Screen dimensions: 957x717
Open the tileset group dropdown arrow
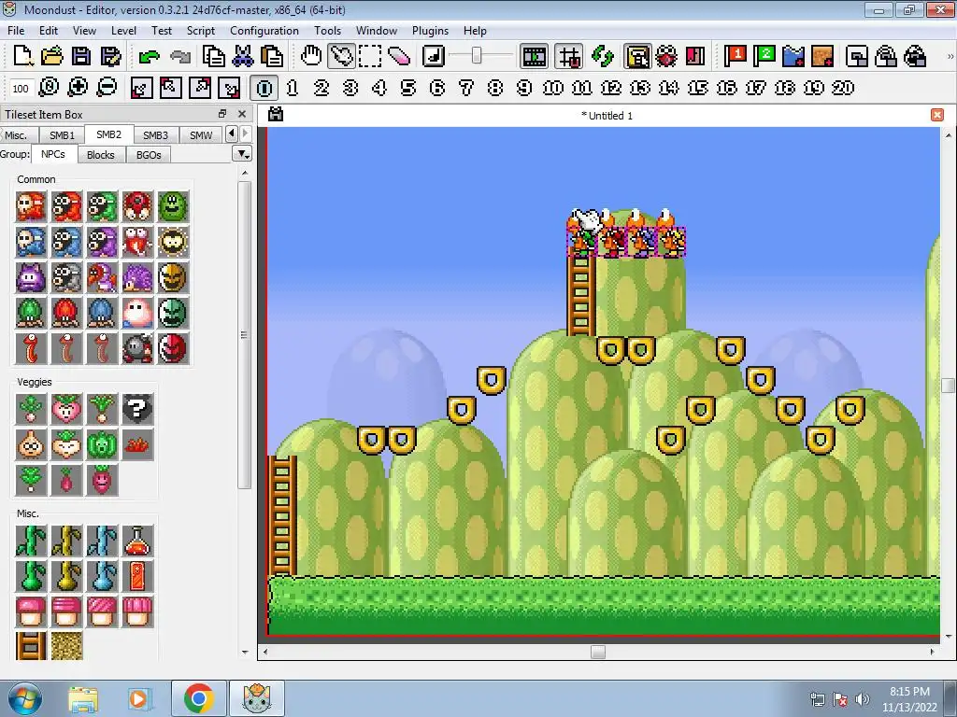pyautogui.click(x=242, y=154)
